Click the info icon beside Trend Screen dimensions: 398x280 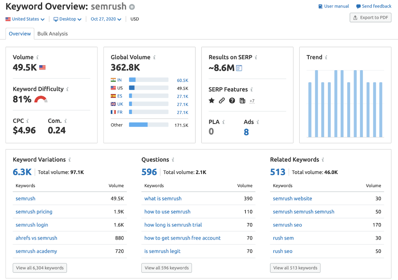pyautogui.click(x=326, y=57)
